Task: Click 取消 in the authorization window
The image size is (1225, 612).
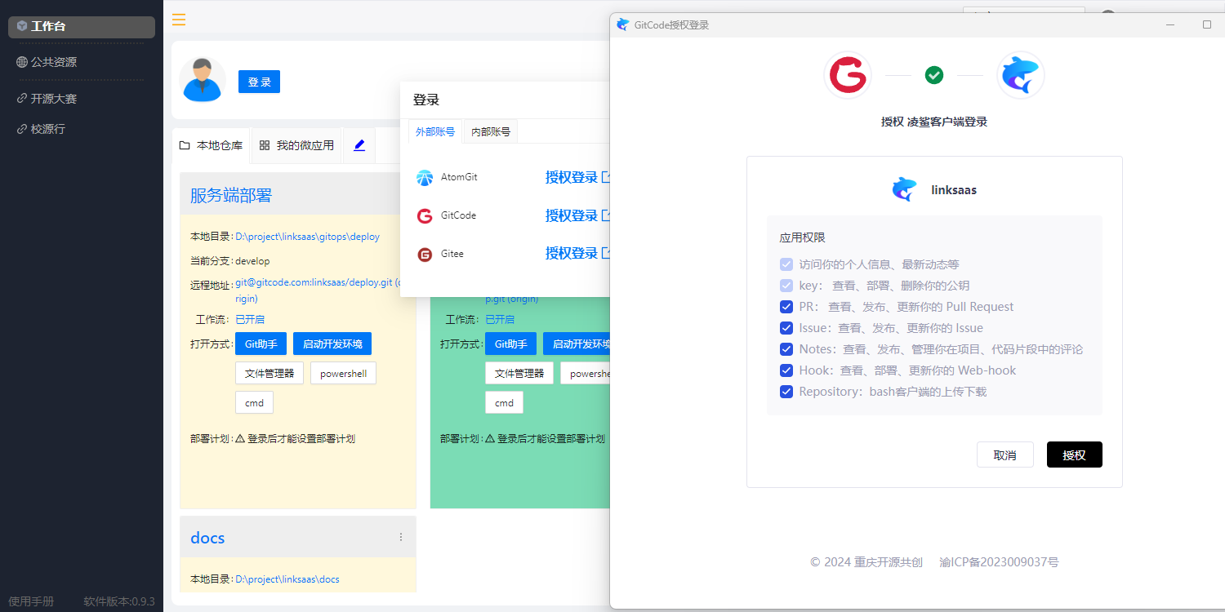Action: 1005,455
